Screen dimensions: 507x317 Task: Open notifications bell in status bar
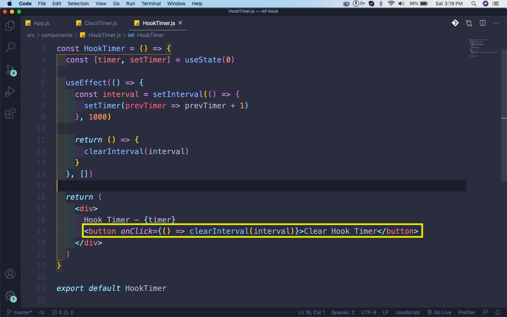tap(498, 312)
